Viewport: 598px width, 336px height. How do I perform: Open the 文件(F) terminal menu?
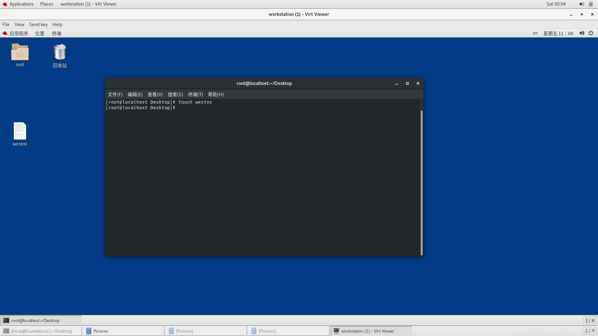[115, 94]
